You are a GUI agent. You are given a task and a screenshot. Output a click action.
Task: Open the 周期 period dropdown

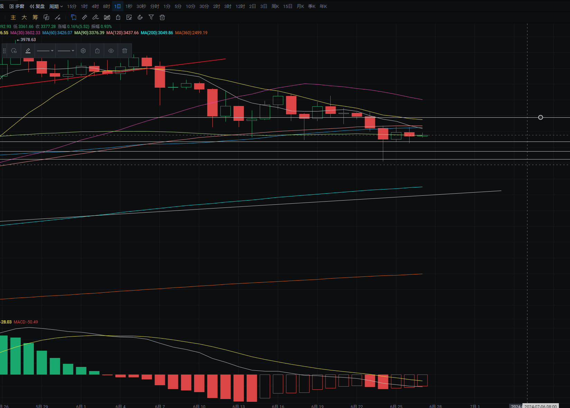point(56,6)
